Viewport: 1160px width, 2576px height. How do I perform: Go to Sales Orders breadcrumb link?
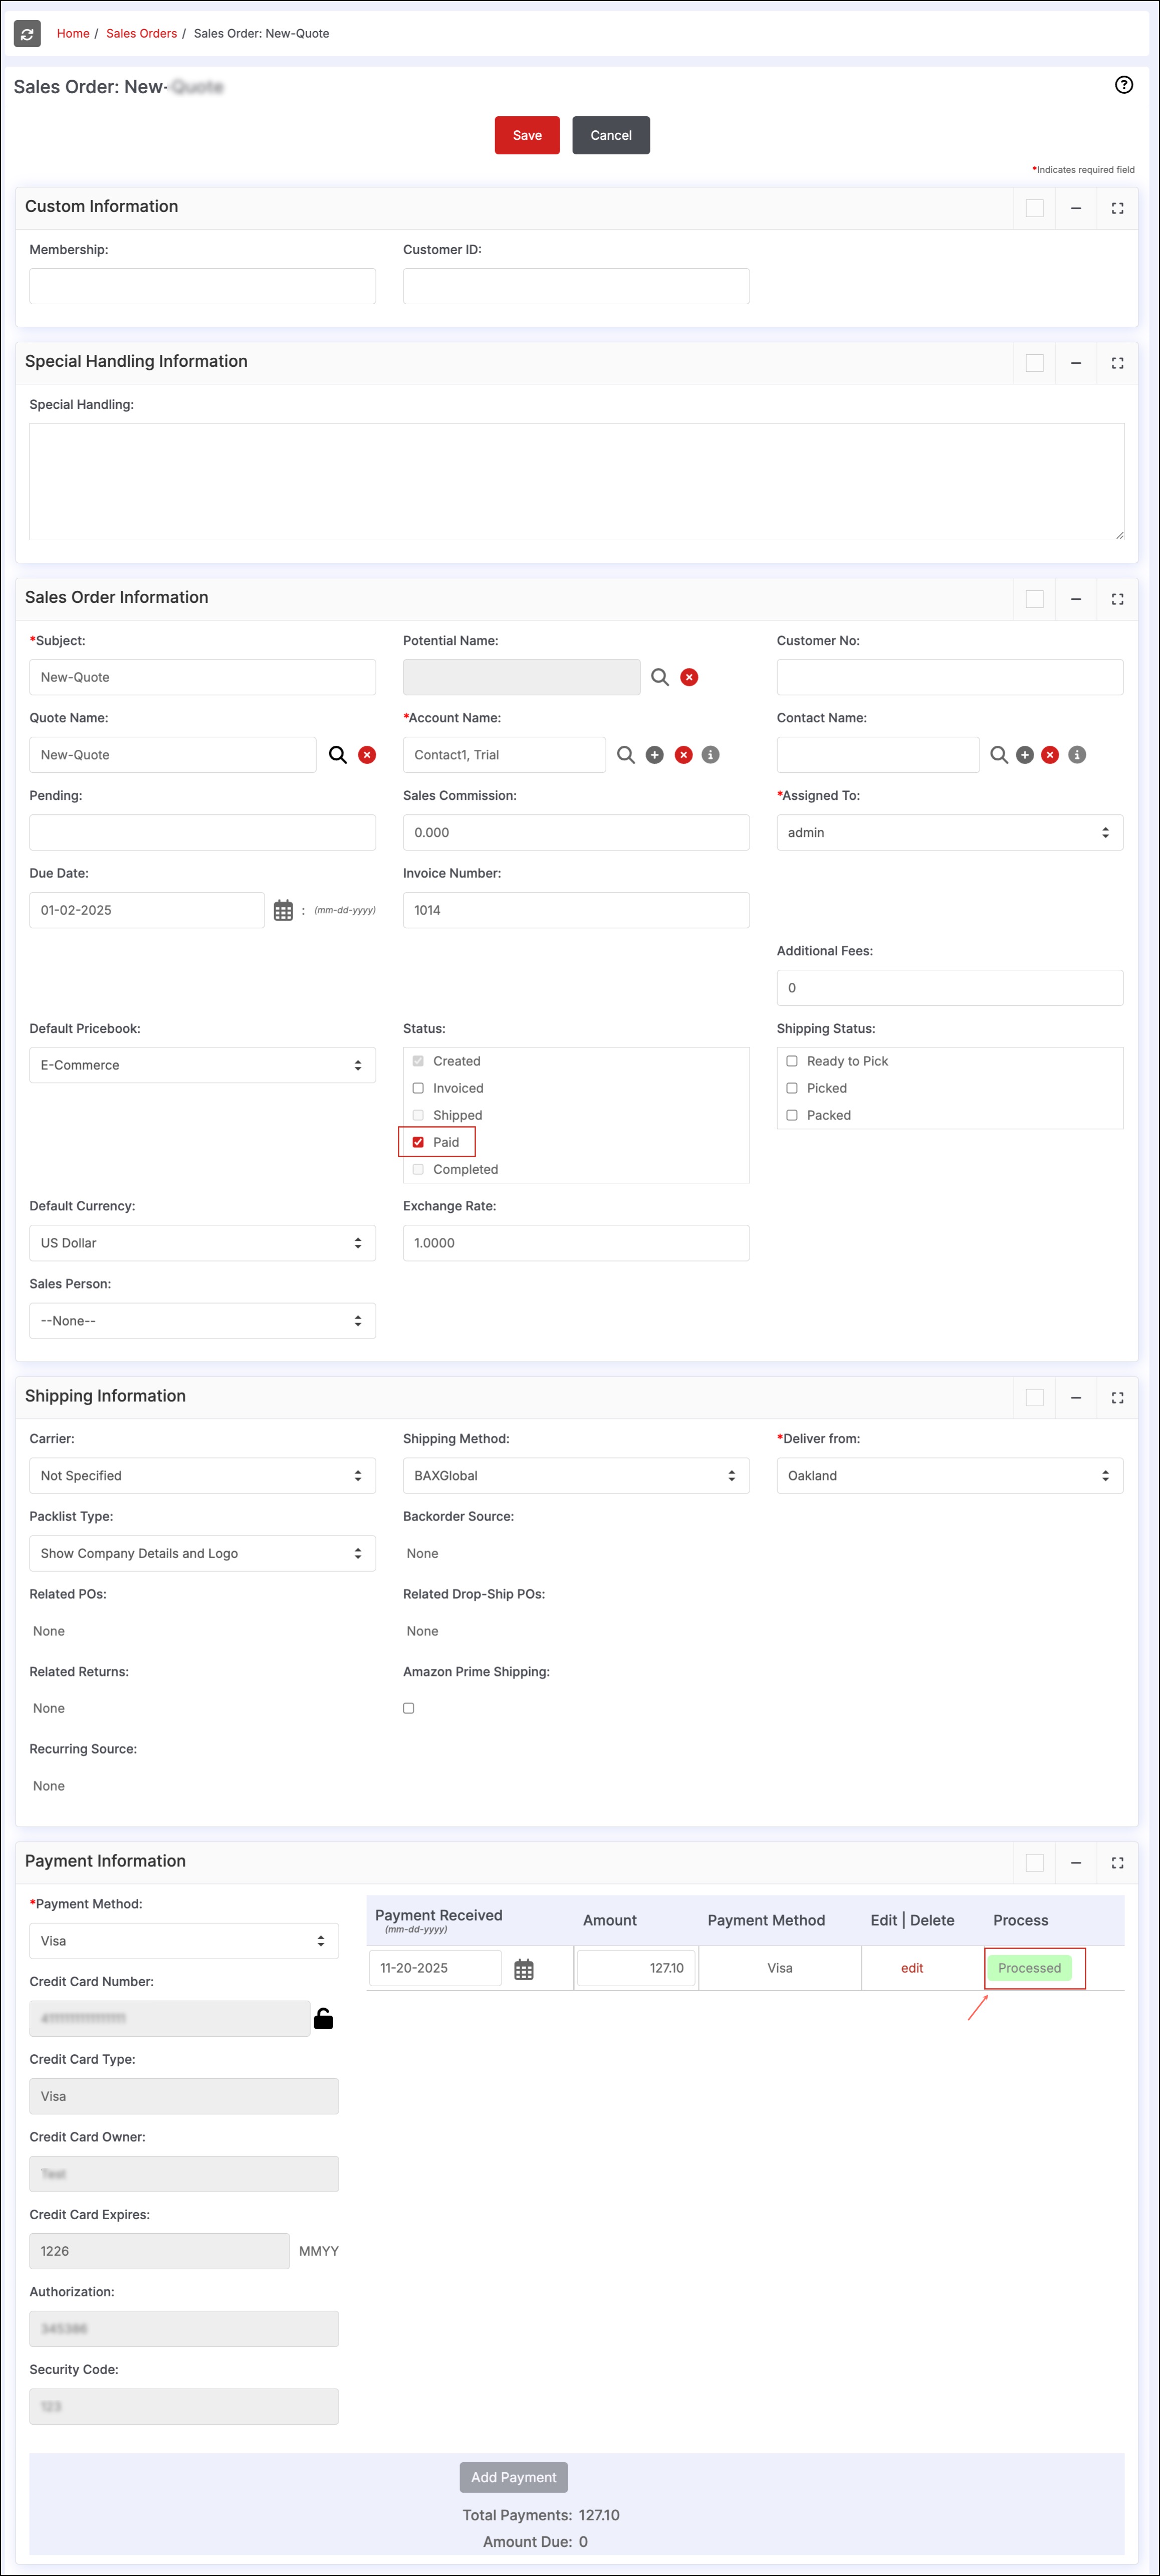point(141,34)
